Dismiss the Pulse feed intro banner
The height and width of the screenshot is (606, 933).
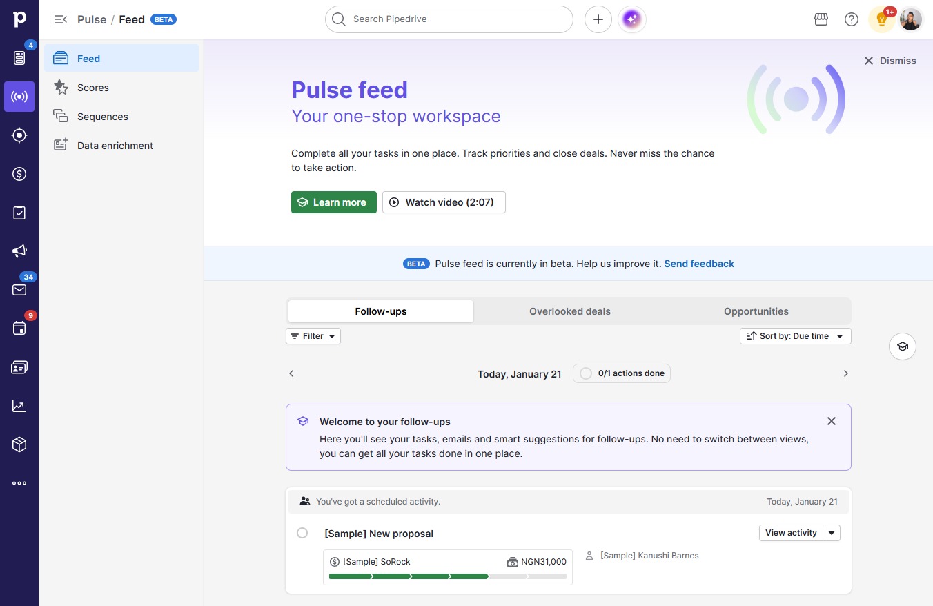(x=890, y=61)
